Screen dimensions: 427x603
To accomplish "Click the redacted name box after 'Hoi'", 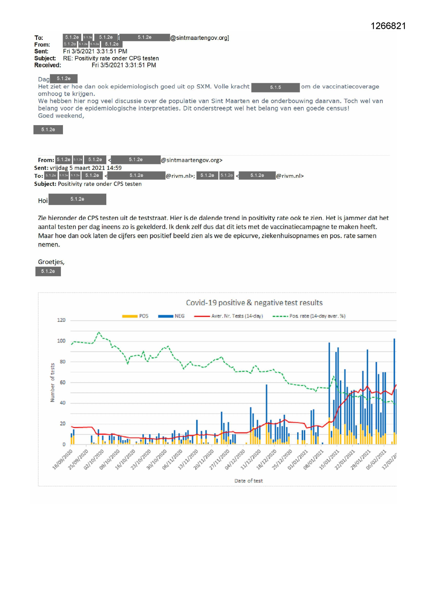I will (77, 199).
